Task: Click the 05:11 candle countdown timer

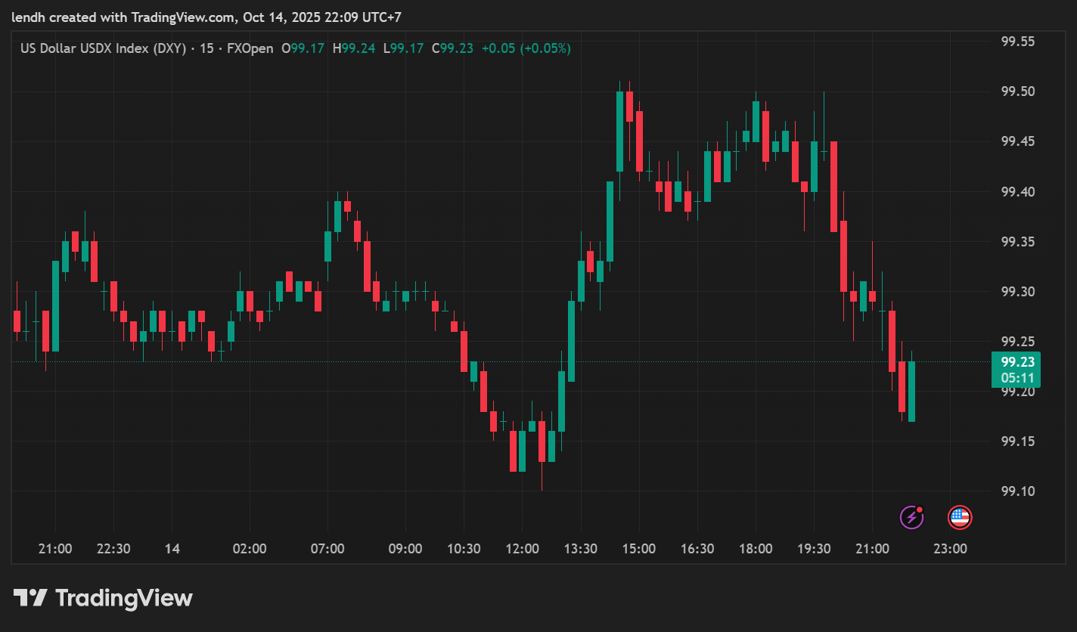Action: pyautogui.click(x=1016, y=377)
